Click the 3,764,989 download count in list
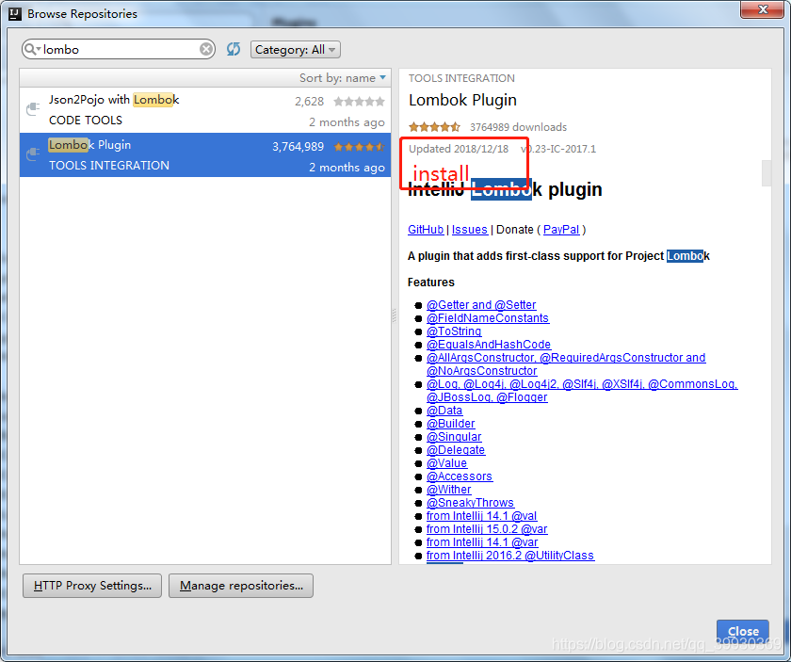Screen dimensions: 791x662 (299, 147)
